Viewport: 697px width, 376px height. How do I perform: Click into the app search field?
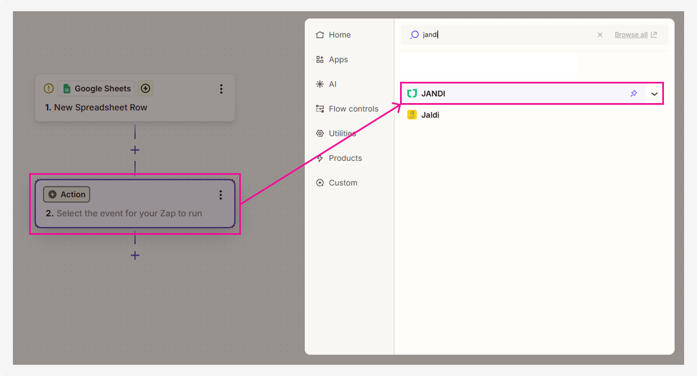pyautogui.click(x=504, y=35)
